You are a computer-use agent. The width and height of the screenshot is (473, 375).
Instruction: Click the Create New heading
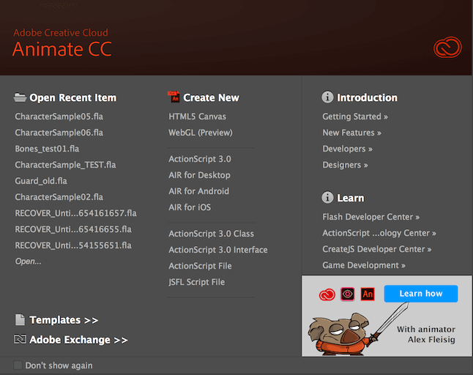point(211,97)
